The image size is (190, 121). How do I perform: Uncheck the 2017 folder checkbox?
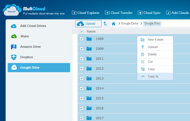click(x=82, y=118)
